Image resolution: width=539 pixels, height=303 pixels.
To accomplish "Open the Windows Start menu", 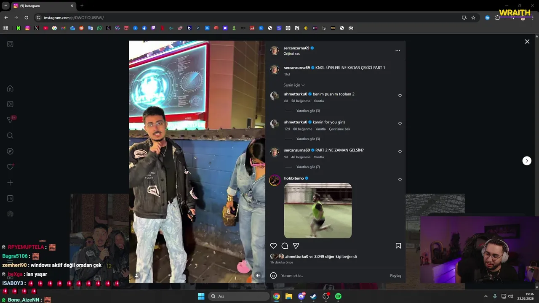I will click(201, 296).
